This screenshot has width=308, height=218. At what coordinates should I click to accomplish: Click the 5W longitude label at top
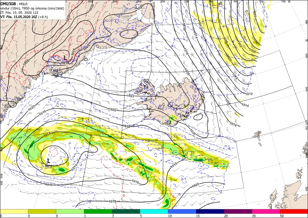[x=236, y=2]
